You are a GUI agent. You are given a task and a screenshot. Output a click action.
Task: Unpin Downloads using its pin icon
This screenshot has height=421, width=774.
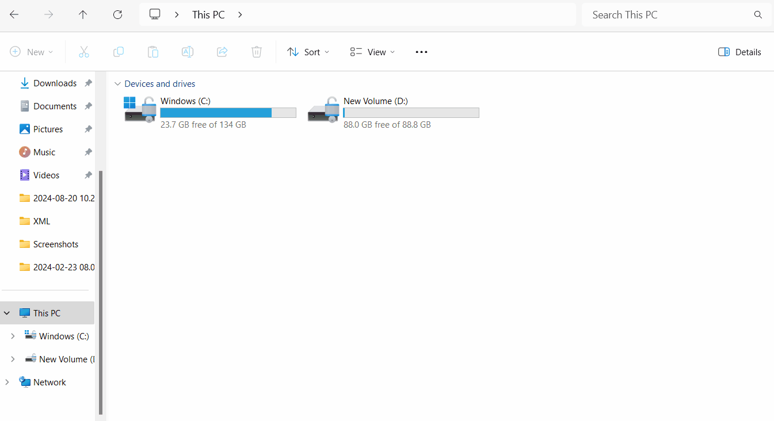click(88, 83)
